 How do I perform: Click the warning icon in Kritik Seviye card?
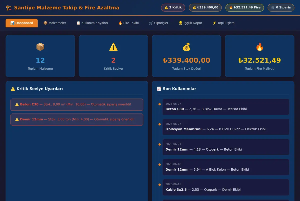pyautogui.click(x=113, y=47)
